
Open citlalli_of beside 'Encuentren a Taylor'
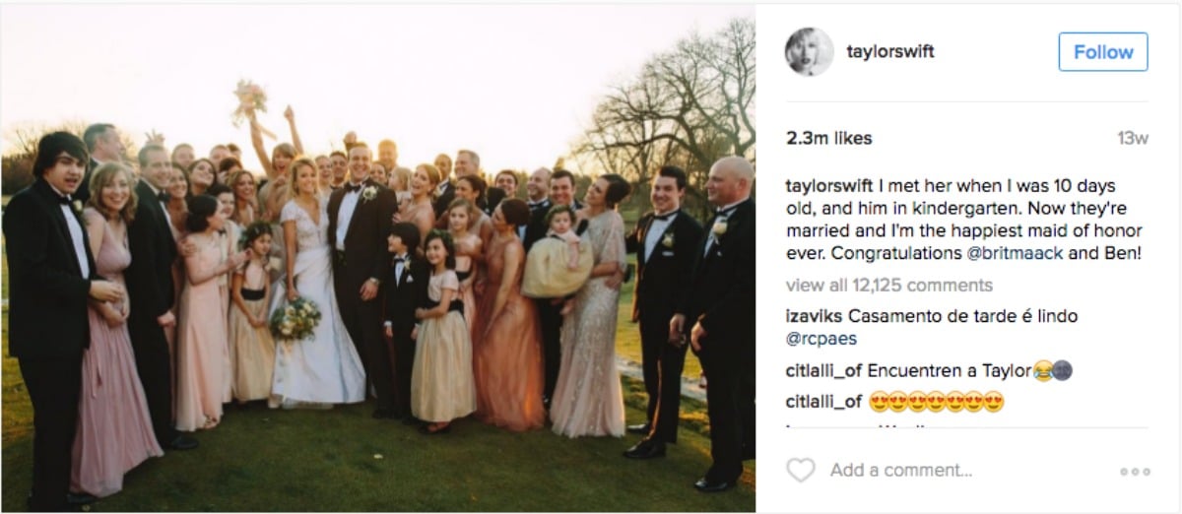pos(823,371)
